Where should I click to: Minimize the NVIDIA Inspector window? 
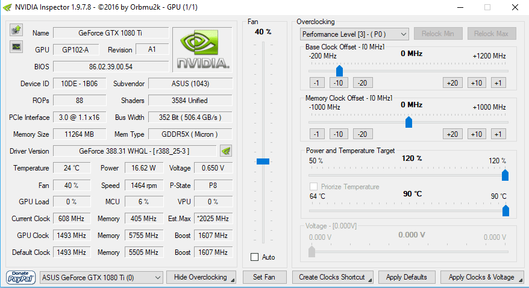(461, 7)
